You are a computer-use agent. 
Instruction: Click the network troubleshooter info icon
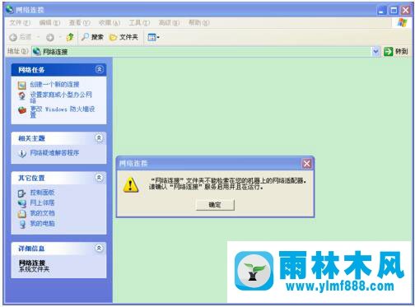click(22, 153)
